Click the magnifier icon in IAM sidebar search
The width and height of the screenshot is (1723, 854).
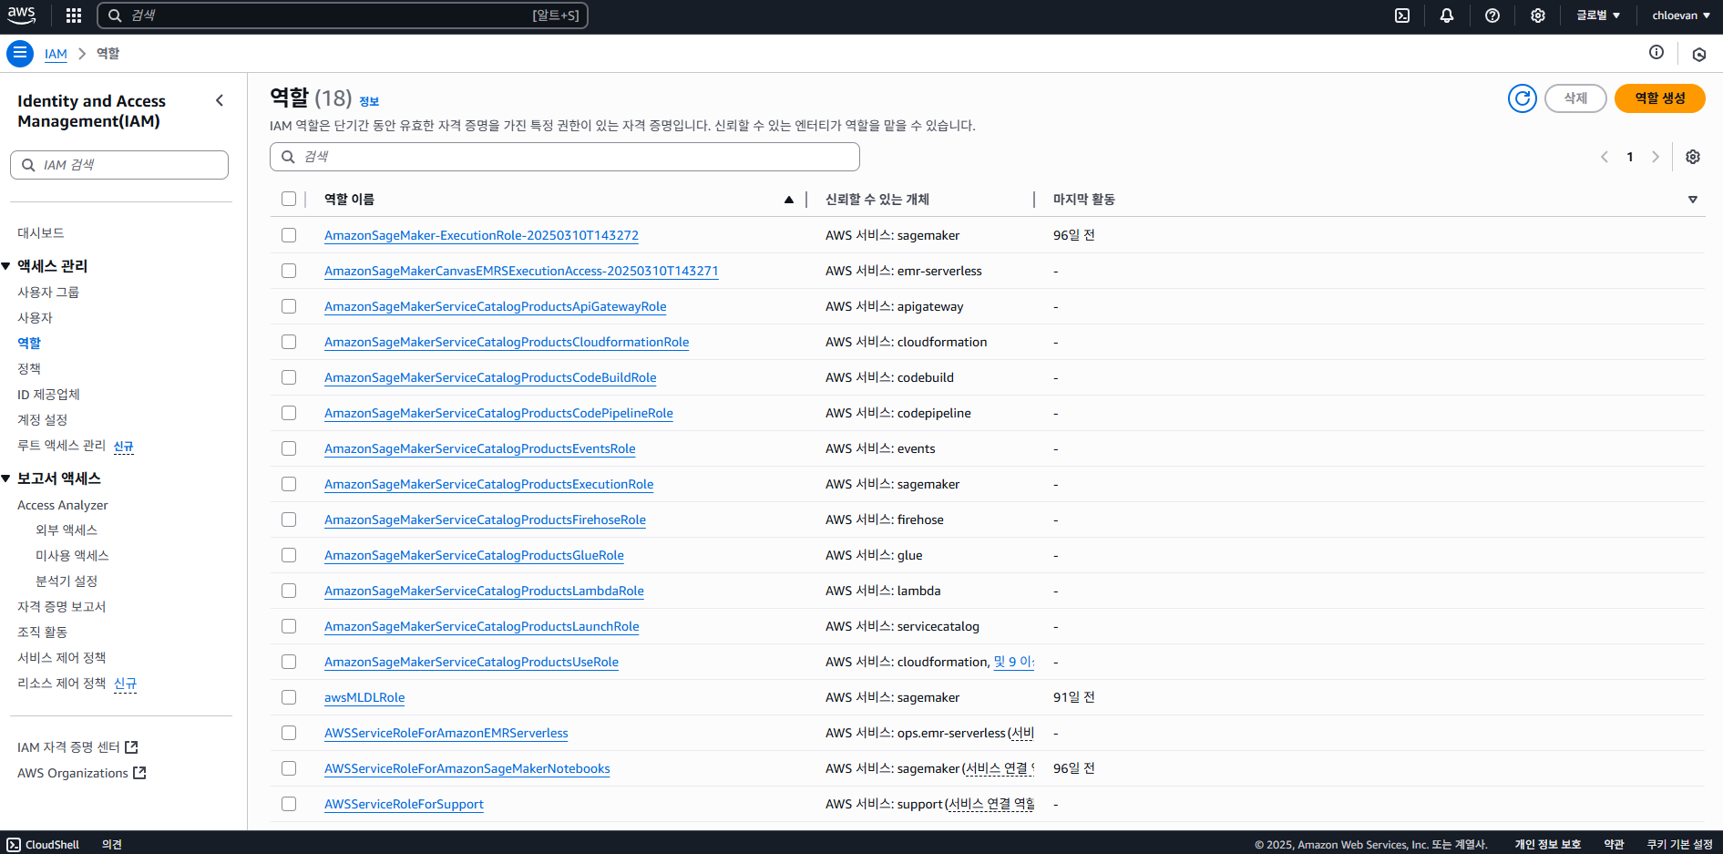(28, 165)
